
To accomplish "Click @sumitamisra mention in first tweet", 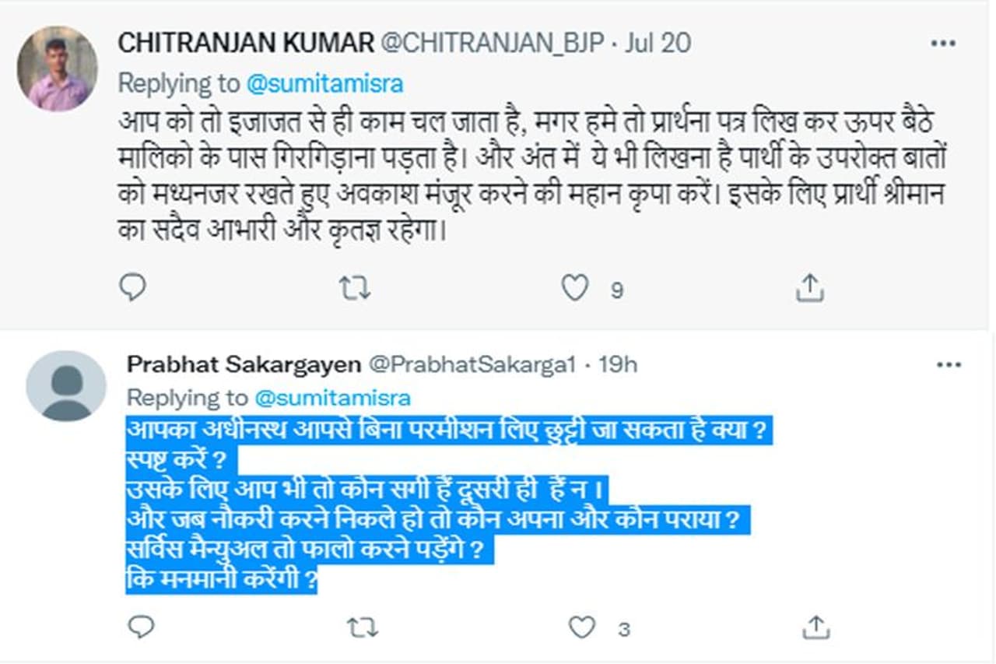I will [324, 83].
